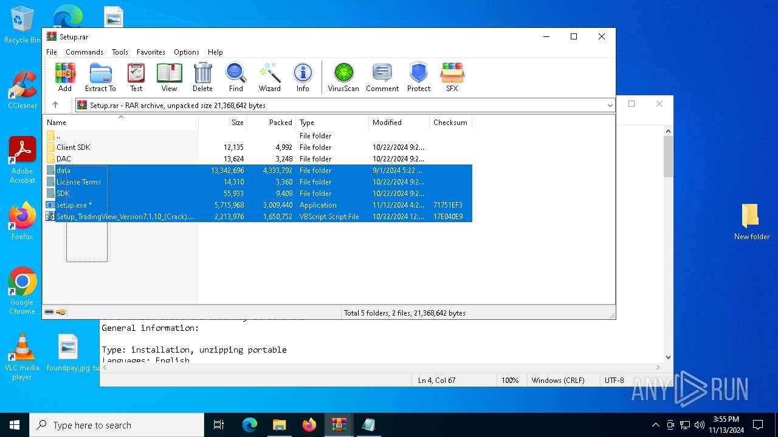This screenshot has height=437, width=778.
Task: Click UTF-8 encoding in Notepad status bar
Action: click(614, 380)
